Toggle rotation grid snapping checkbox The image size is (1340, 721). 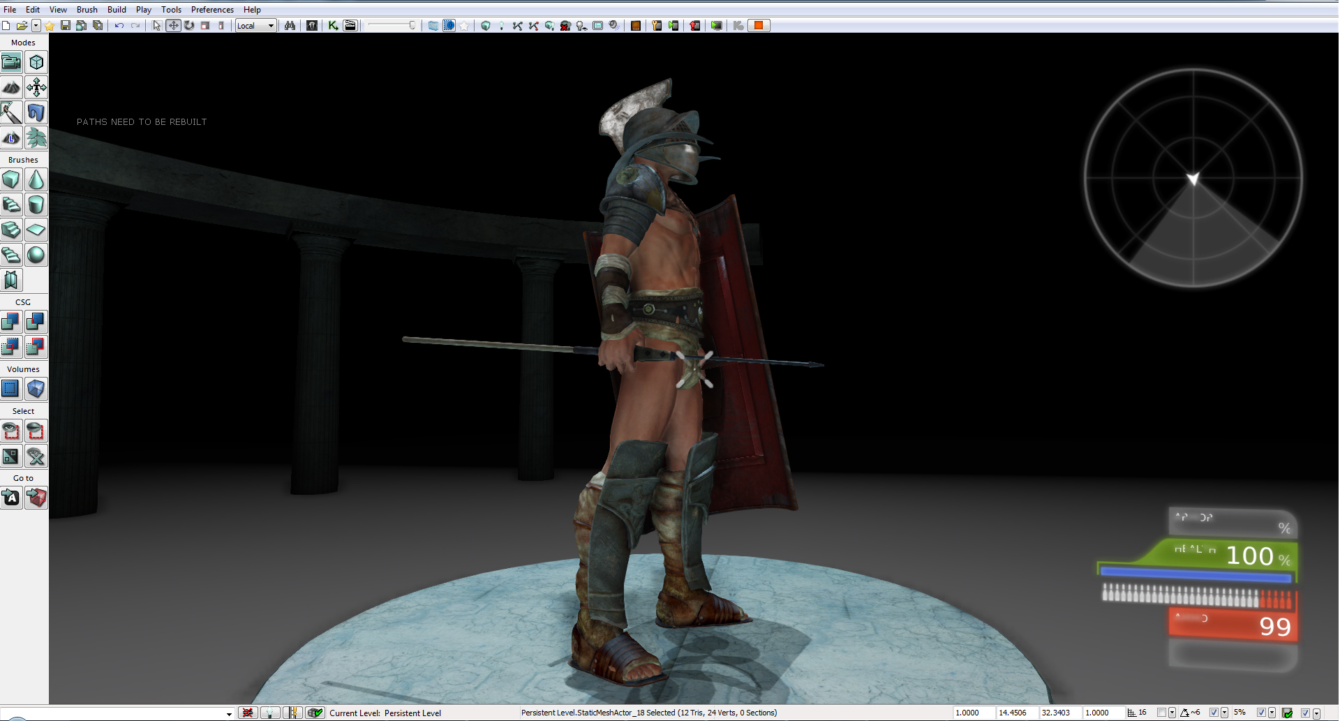1214,713
